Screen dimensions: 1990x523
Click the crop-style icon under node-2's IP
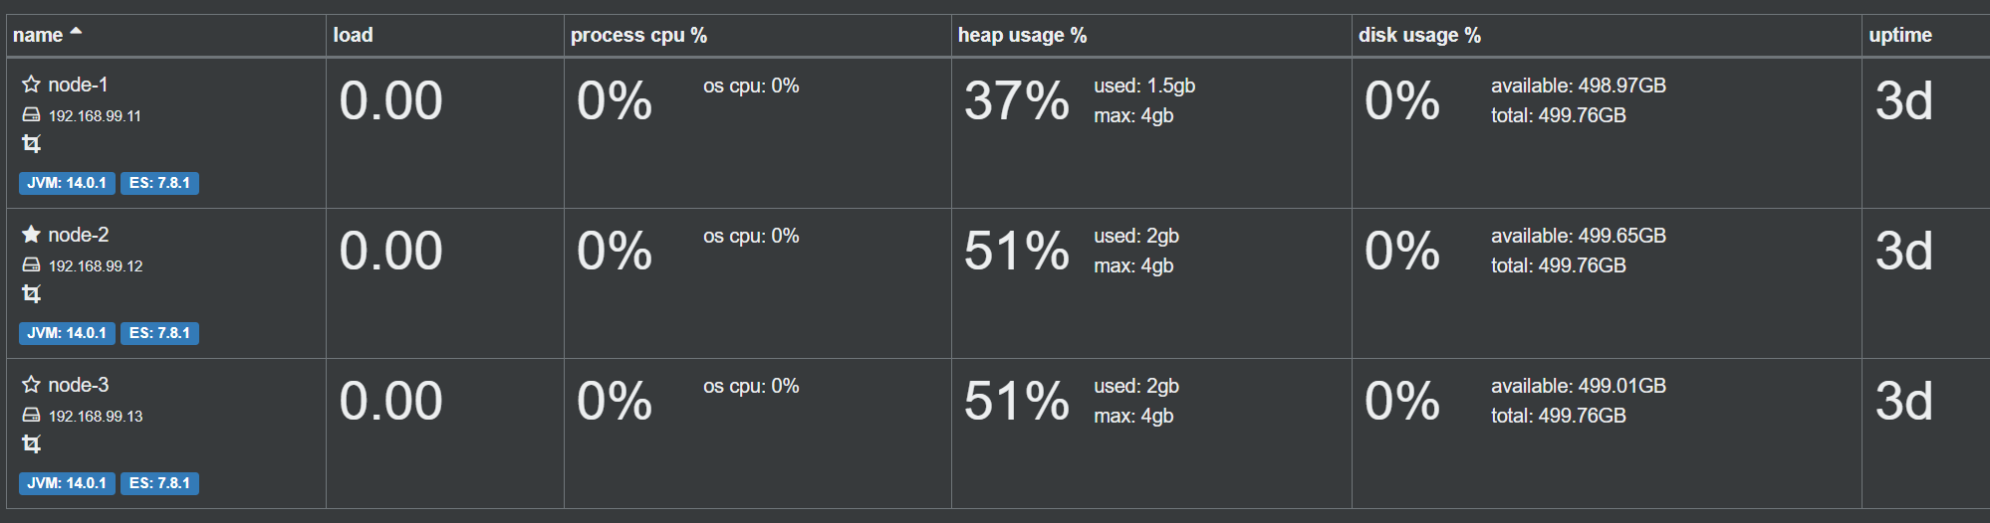coord(31,294)
